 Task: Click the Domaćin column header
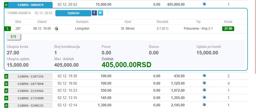click(x=82, y=22)
